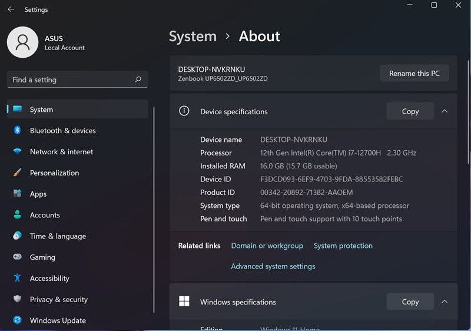Viewport: 471px width, 331px height.
Task: Click the Privacy shield icon
Action: click(x=18, y=299)
